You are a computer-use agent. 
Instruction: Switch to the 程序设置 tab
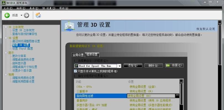pos(92,54)
